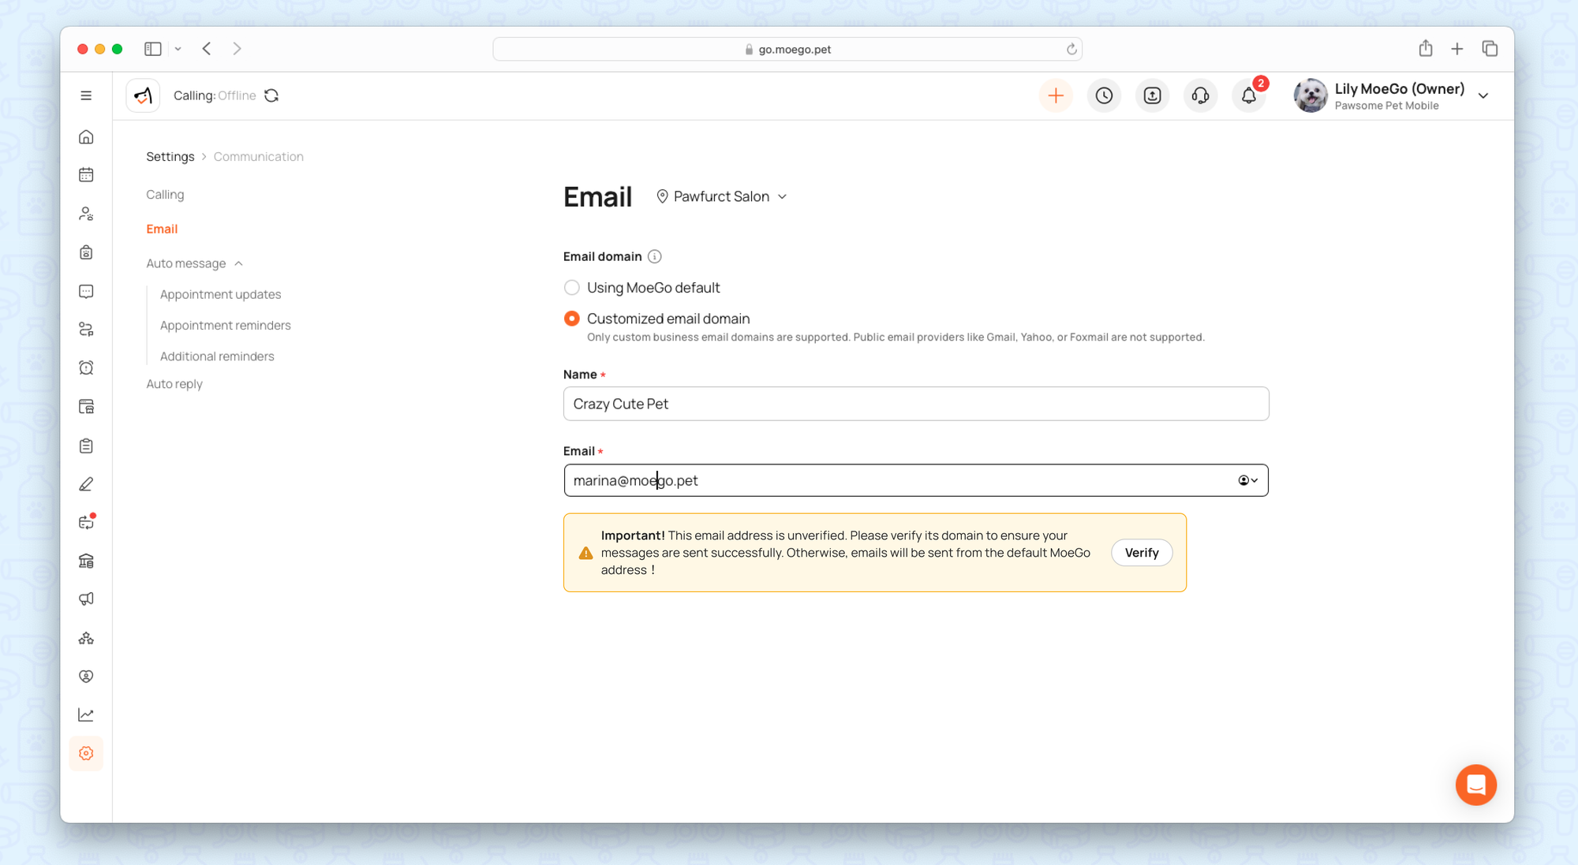
Task: Open the hamburger menu in the sidebar
Action: (x=86, y=95)
